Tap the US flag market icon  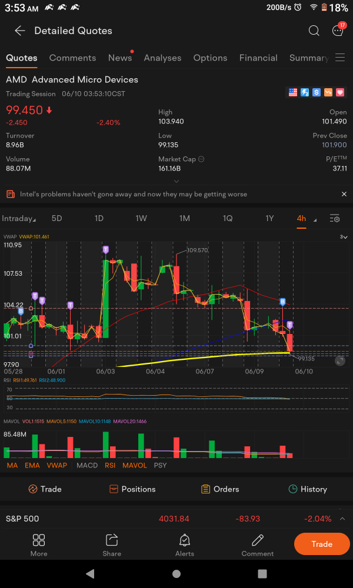point(293,92)
